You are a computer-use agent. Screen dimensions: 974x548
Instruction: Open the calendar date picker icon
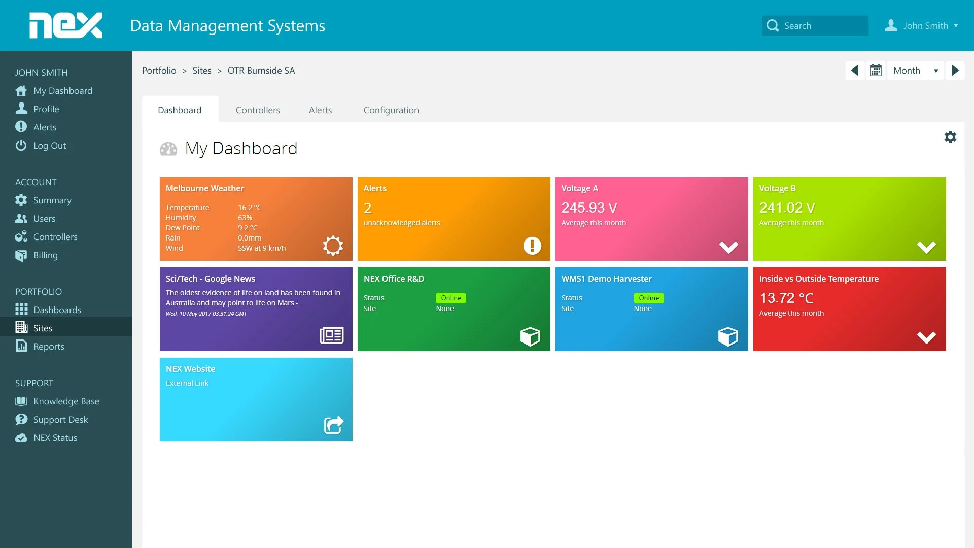click(876, 70)
